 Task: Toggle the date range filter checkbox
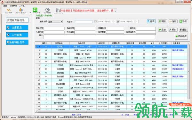pyautogui.click(x=95, y=21)
